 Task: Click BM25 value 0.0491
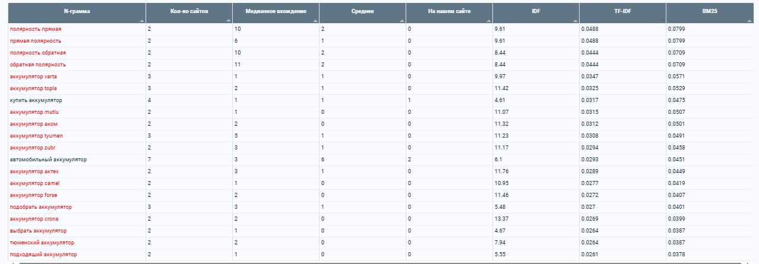[676, 136]
